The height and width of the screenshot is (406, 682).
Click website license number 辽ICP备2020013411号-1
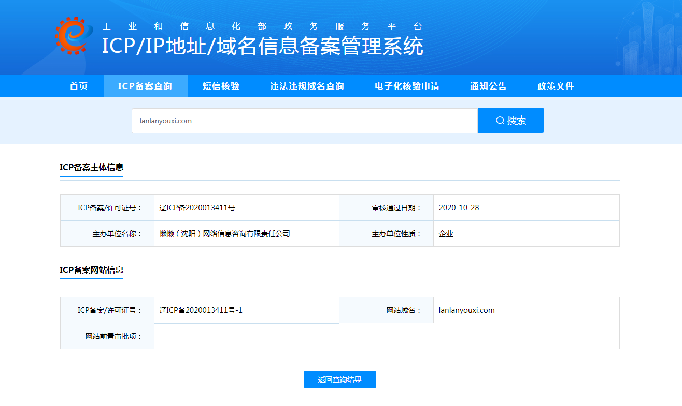click(201, 310)
